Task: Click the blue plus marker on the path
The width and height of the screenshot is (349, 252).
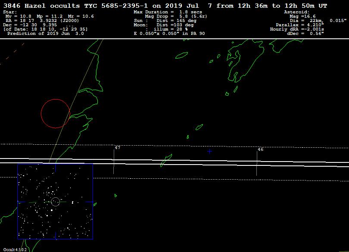Action: pos(209,152)
